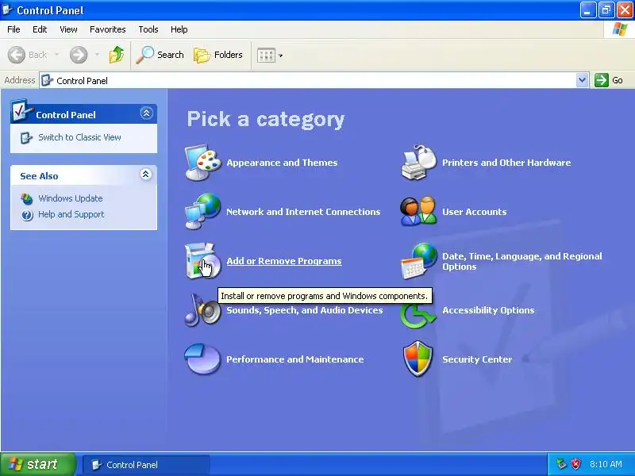Image resolution: width=635 pixels, height=476 pixels.
Task: Click the Add or Remove Programs box icon
Action: pyautogui.click(x=203, y=261)
